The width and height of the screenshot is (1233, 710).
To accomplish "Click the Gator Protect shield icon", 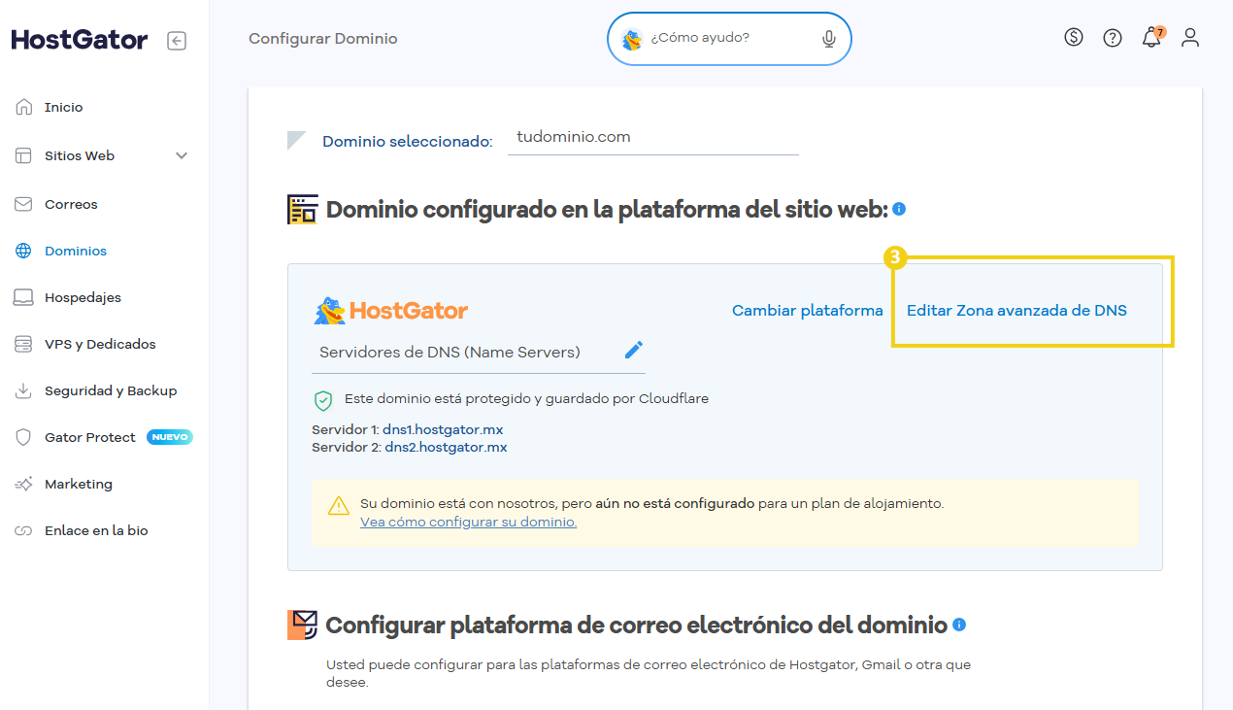I will (24, 437).
